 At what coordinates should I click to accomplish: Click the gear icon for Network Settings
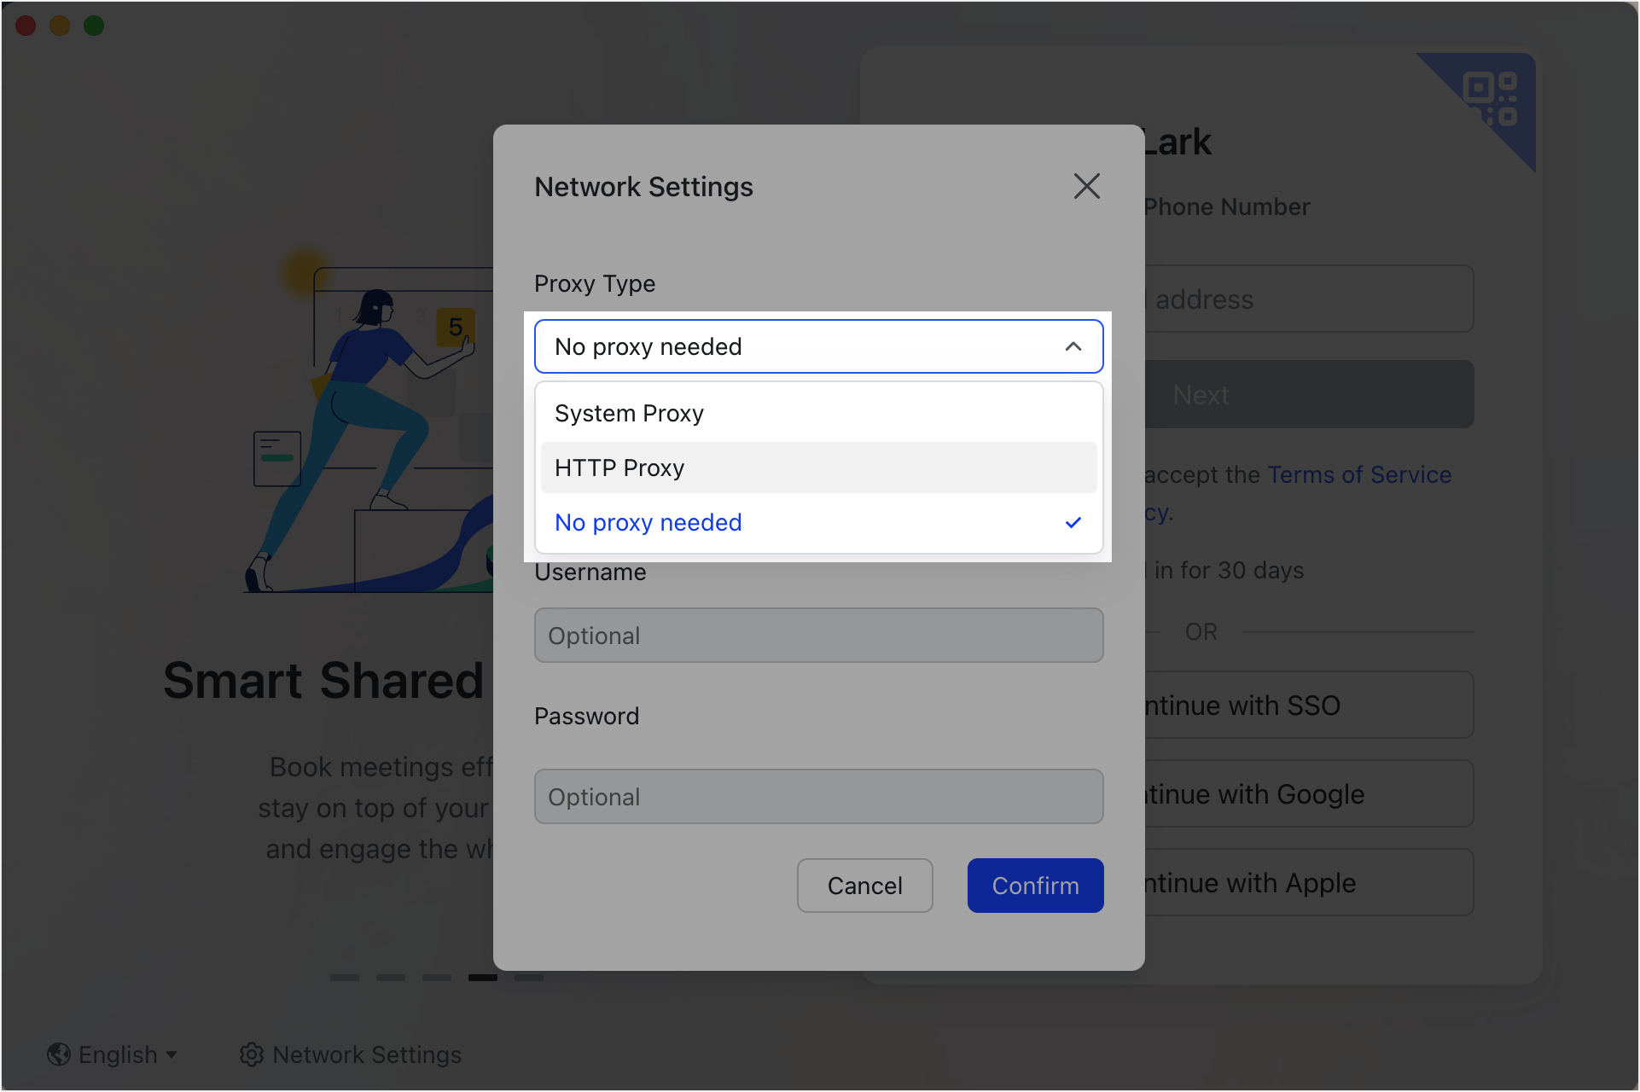pyautogui.click(x=251, y=1054)
